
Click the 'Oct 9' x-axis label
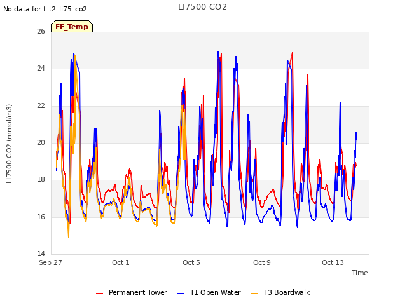(x=262, y=262)
